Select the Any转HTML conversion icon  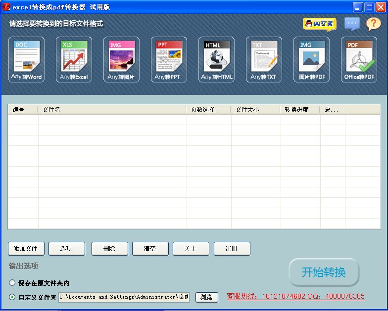pos(216,60)
